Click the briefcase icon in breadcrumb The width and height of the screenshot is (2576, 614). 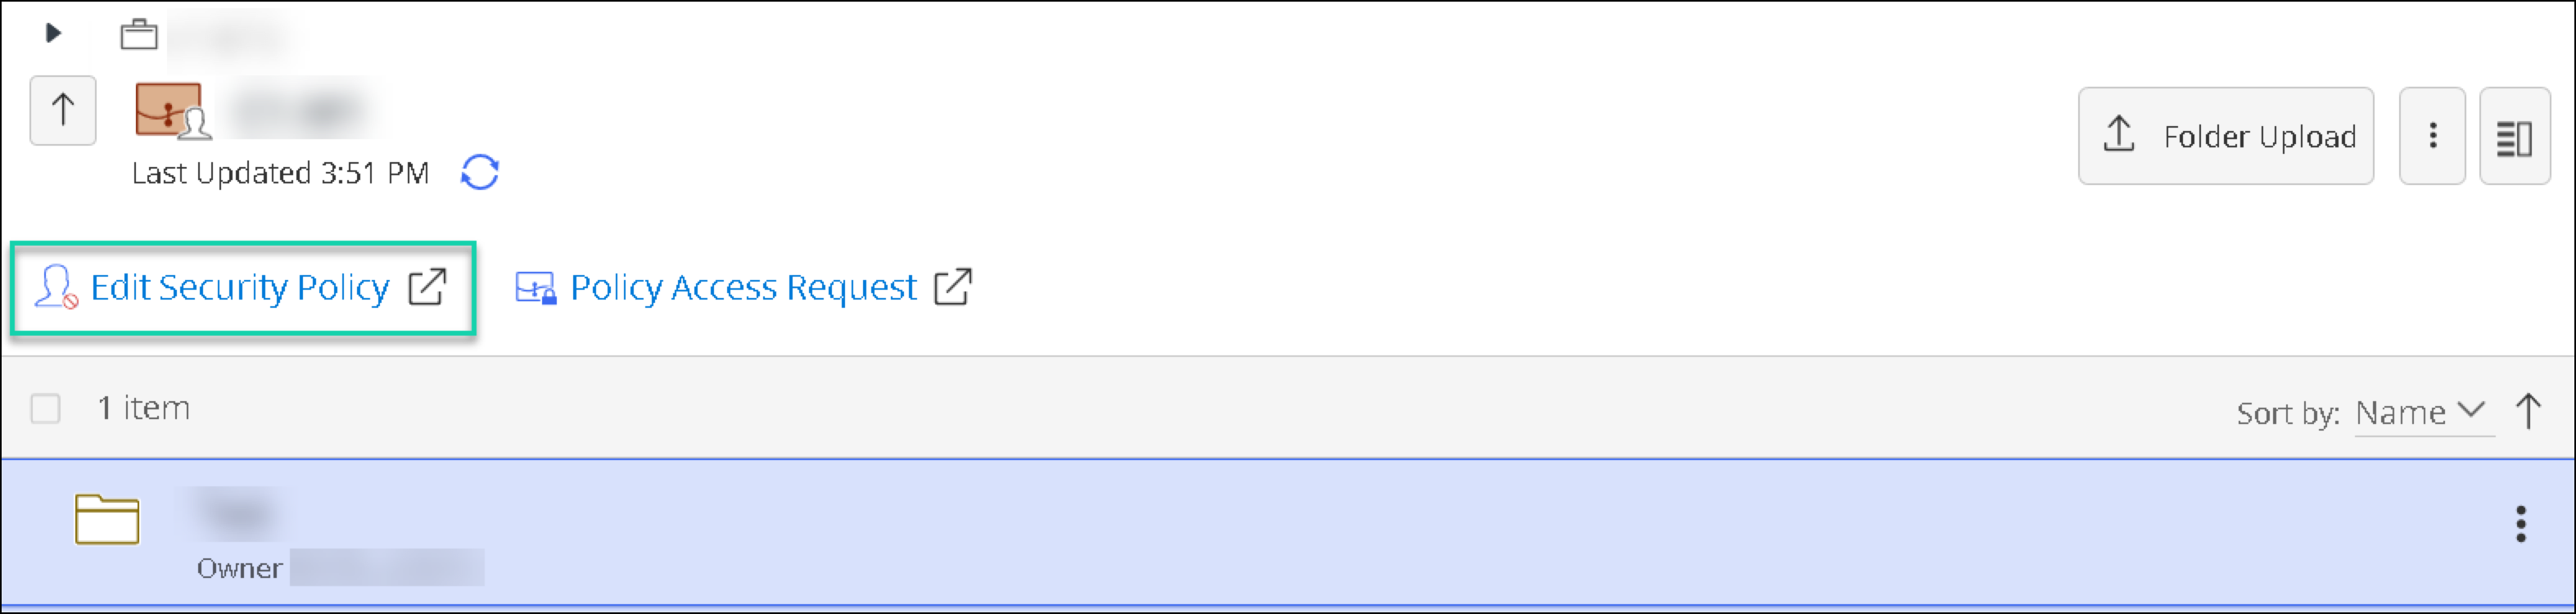click(x=139, y=35)
